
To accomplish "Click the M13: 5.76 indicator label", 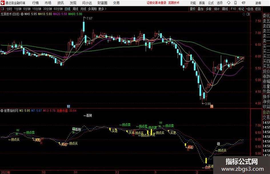I will [49, 111].
